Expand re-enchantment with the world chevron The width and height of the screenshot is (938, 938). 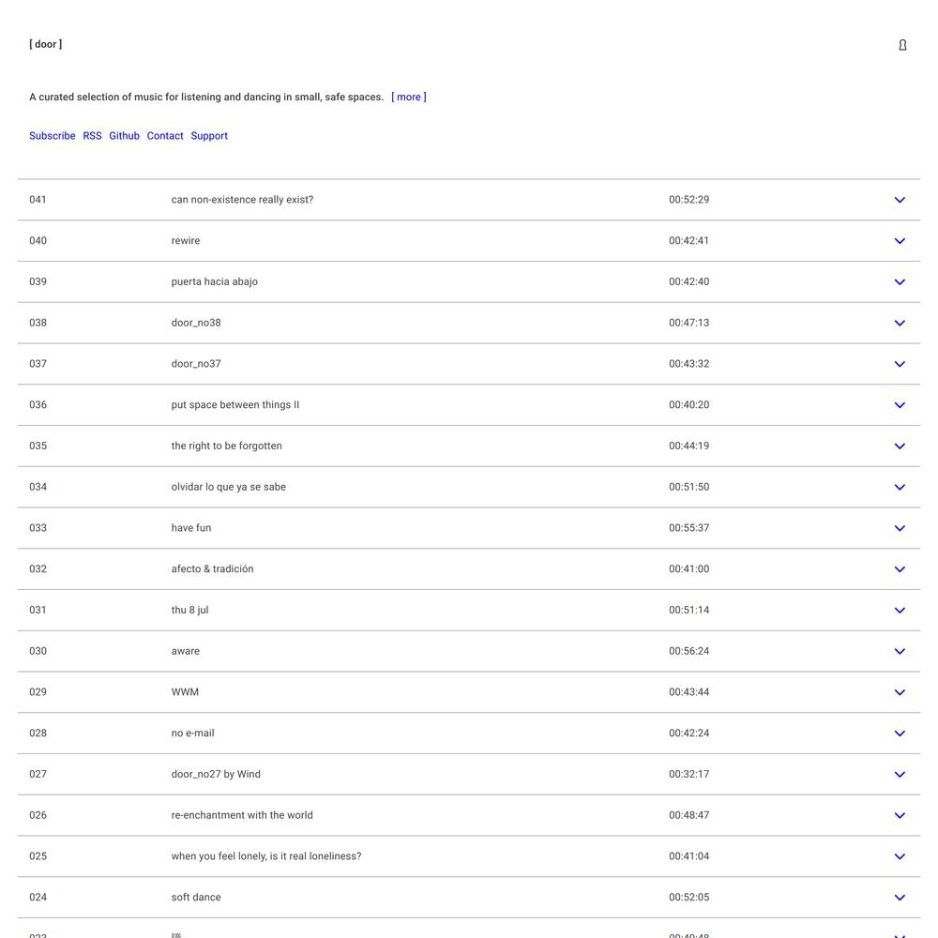point(900,815)
